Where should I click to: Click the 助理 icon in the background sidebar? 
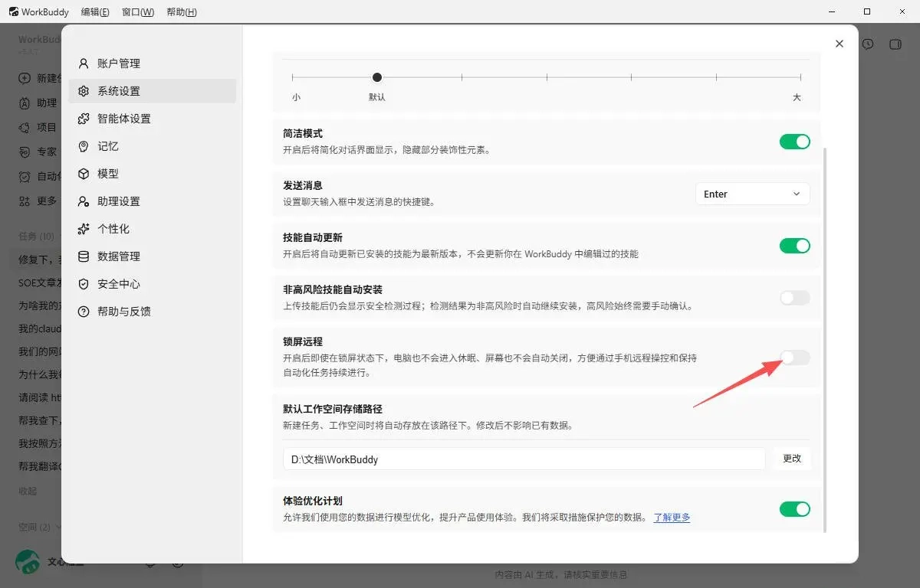(25, 103)
